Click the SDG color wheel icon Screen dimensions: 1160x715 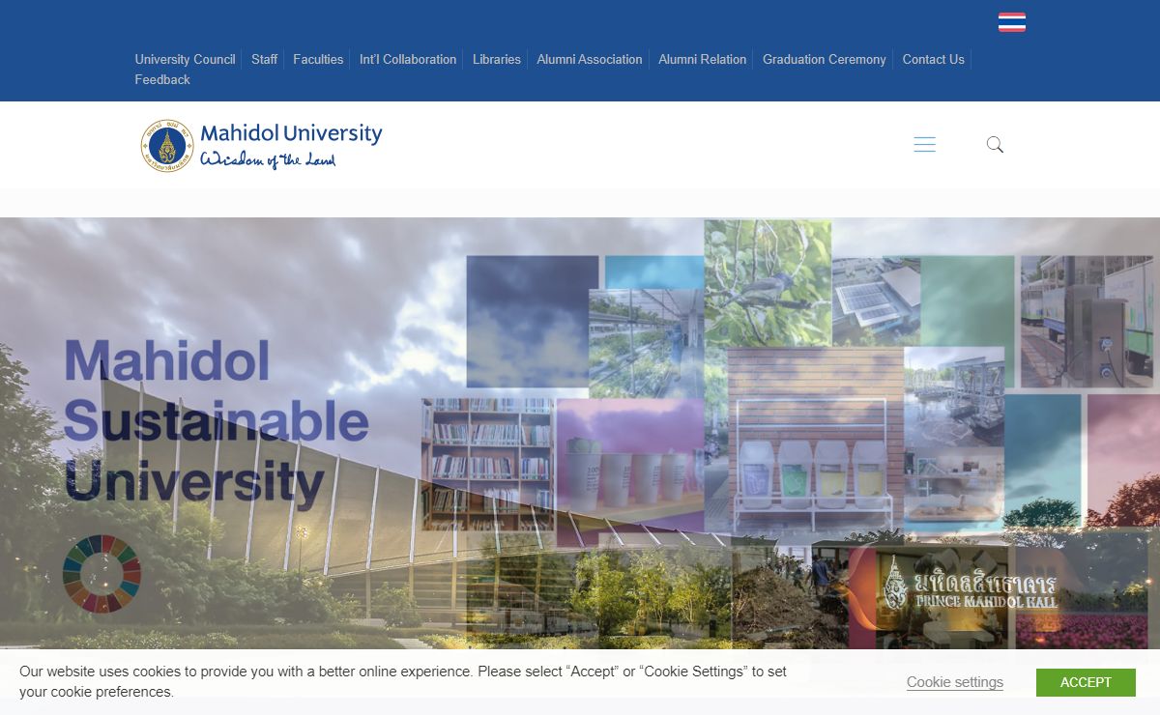tap(101, 574)
